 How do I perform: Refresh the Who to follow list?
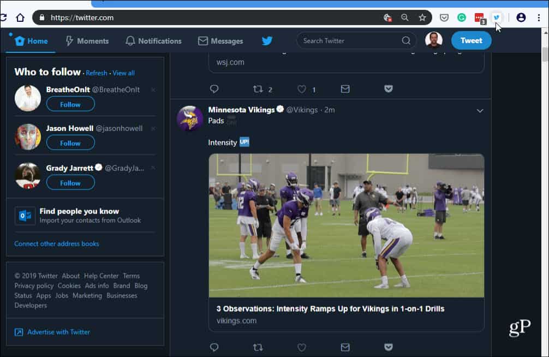pos(96,73)
